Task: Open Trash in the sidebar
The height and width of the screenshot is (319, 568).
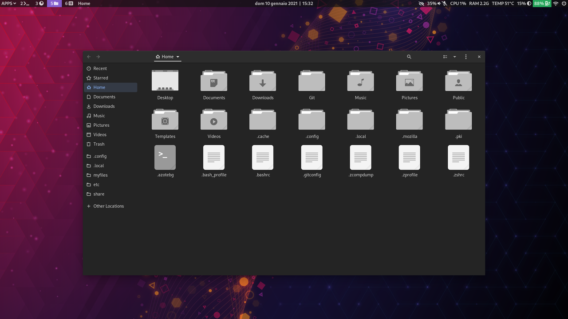Action: coord(110,144)
